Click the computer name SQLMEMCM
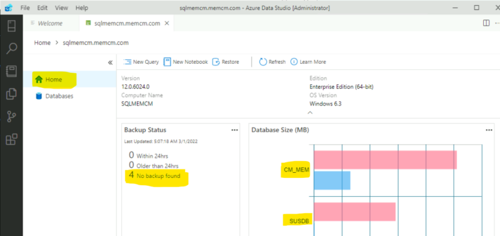The image size is (500, 236). pyautogui.click(x=137, y=104)
